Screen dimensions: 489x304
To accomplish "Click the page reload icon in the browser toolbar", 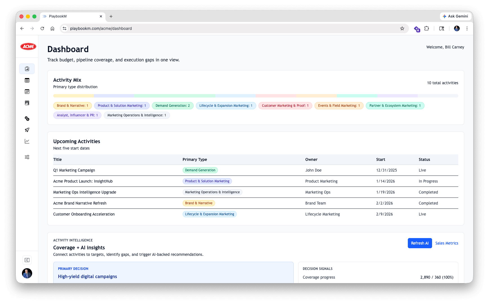I will (x=42, y=28).
